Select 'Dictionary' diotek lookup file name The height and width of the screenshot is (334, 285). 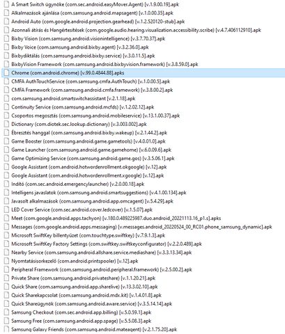pyautogui.click(x=79, y=125)
